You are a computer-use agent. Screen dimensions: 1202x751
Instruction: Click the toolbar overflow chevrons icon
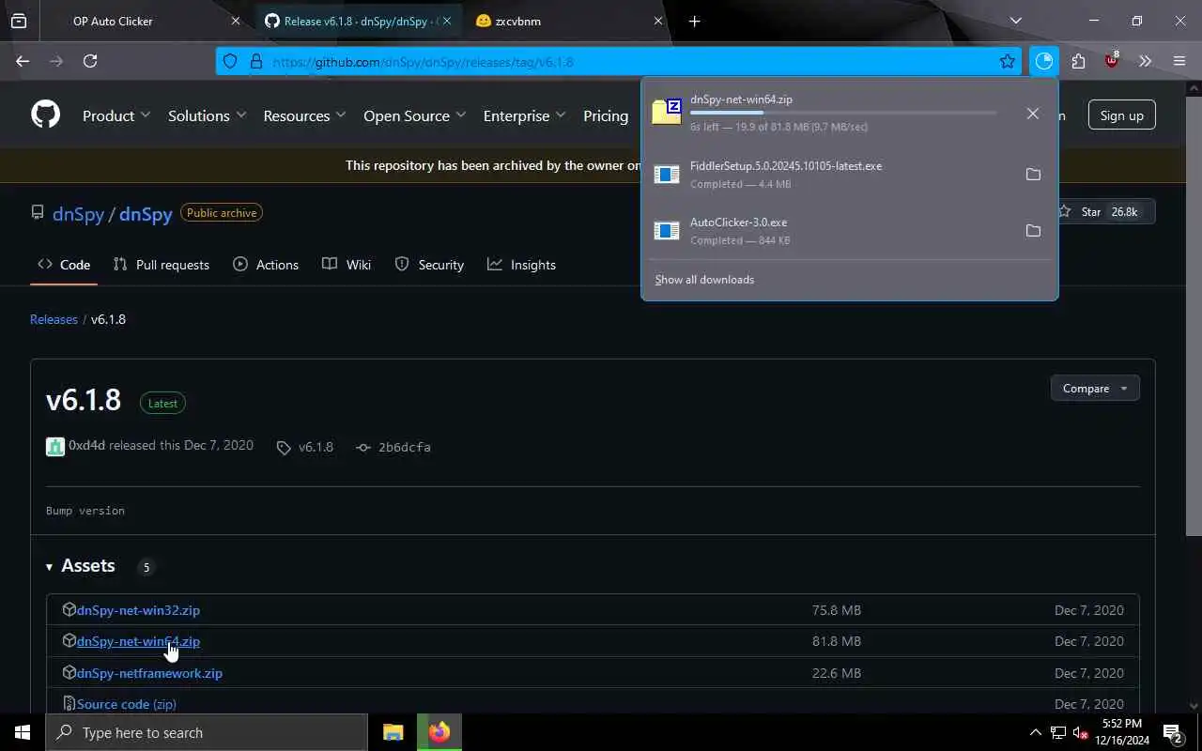point(1145,61)
